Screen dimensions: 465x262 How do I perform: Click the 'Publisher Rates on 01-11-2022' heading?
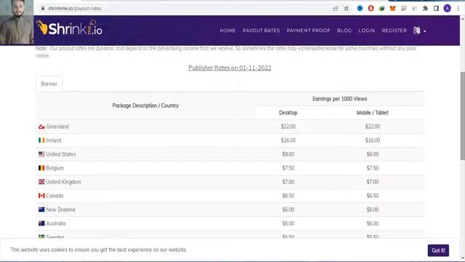click(230, 68)
